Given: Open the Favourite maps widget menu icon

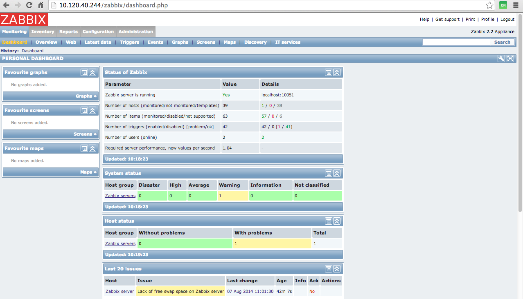Looking at the screenshot, I should click(84, 148).
